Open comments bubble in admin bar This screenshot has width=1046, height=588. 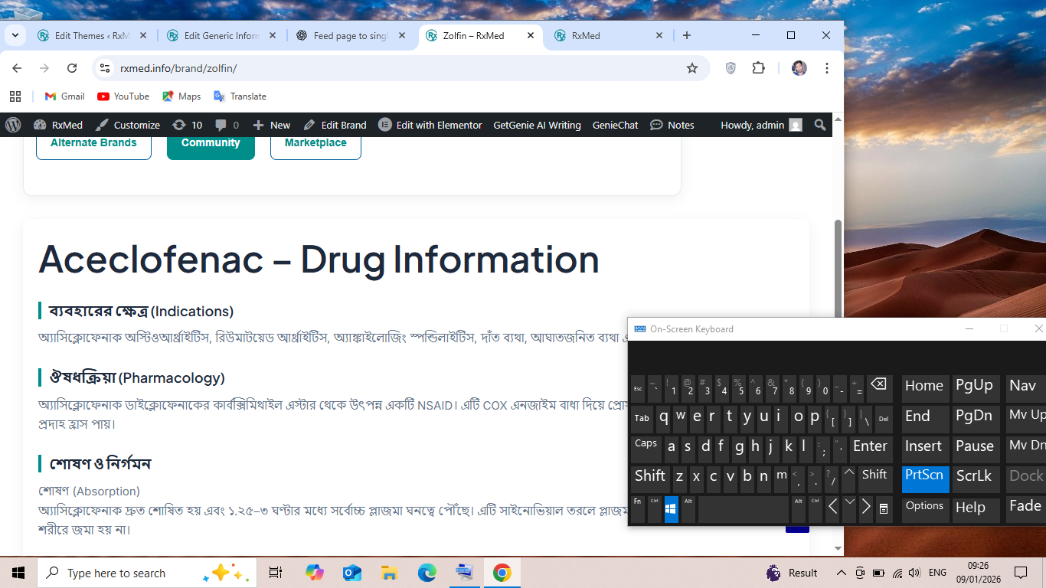[227, 125]
